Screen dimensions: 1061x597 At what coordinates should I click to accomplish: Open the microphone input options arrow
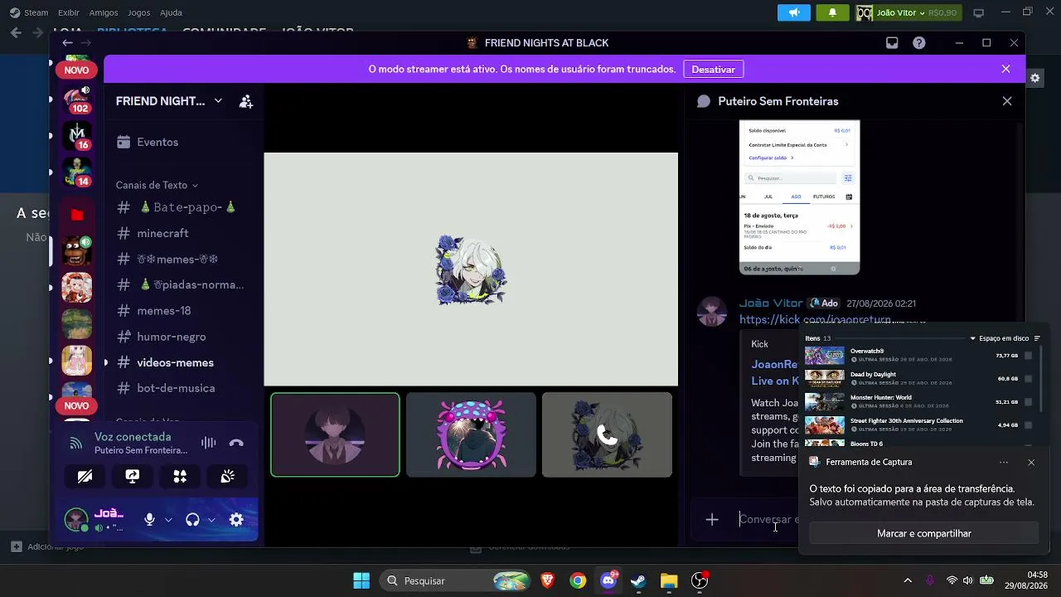pyautogui.click(x=168, y=520)
